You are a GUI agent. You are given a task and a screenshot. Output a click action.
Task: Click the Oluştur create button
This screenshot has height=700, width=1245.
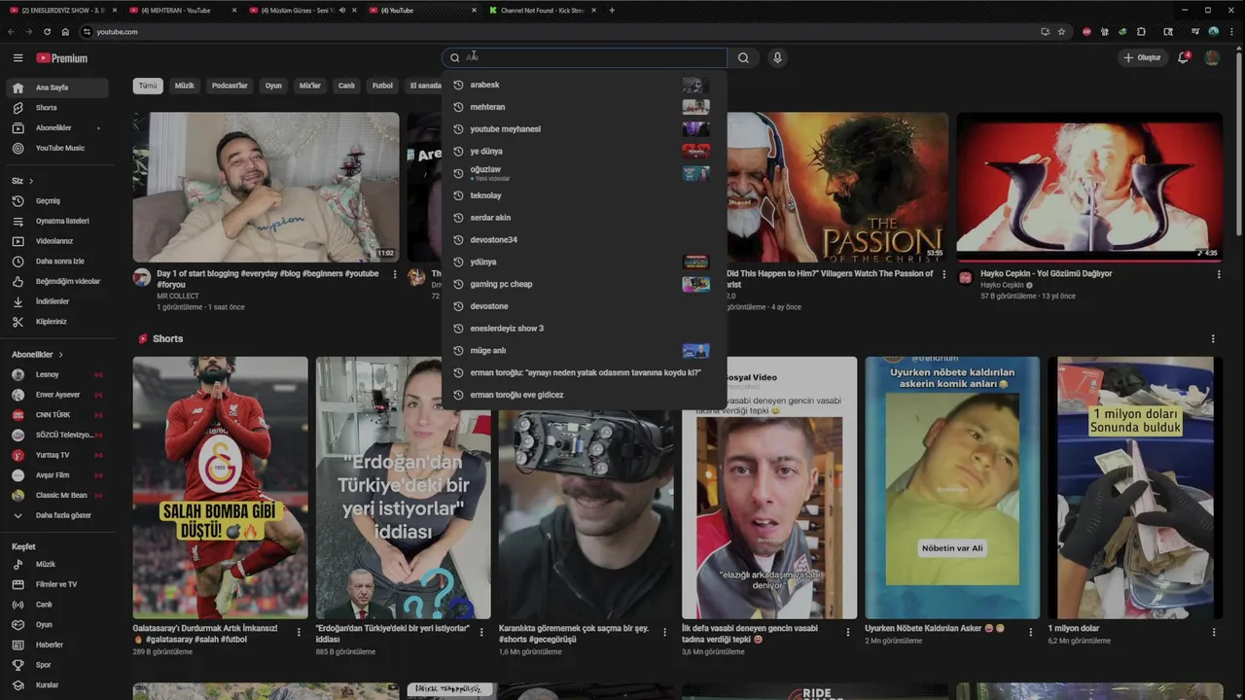(1143, 57)
